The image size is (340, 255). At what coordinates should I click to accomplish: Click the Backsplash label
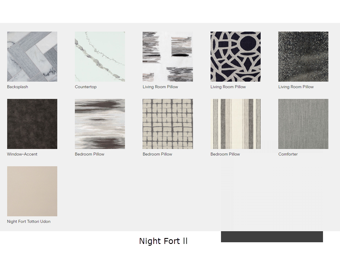(17, 87)
